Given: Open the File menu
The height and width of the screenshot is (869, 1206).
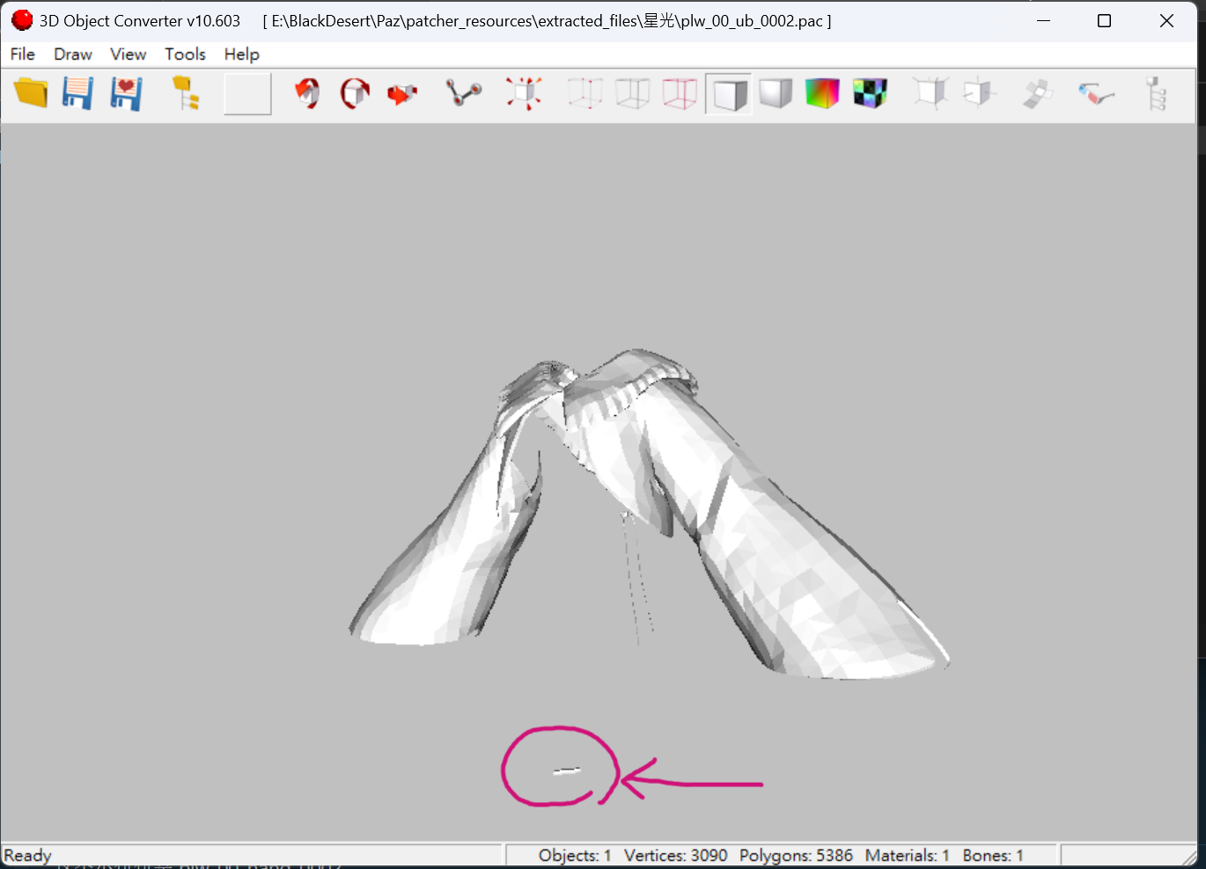Looking at the screenshot, I should pos(23,55).
